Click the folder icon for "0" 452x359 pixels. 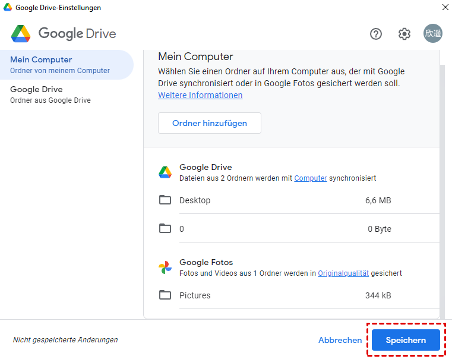pos(165,229)
